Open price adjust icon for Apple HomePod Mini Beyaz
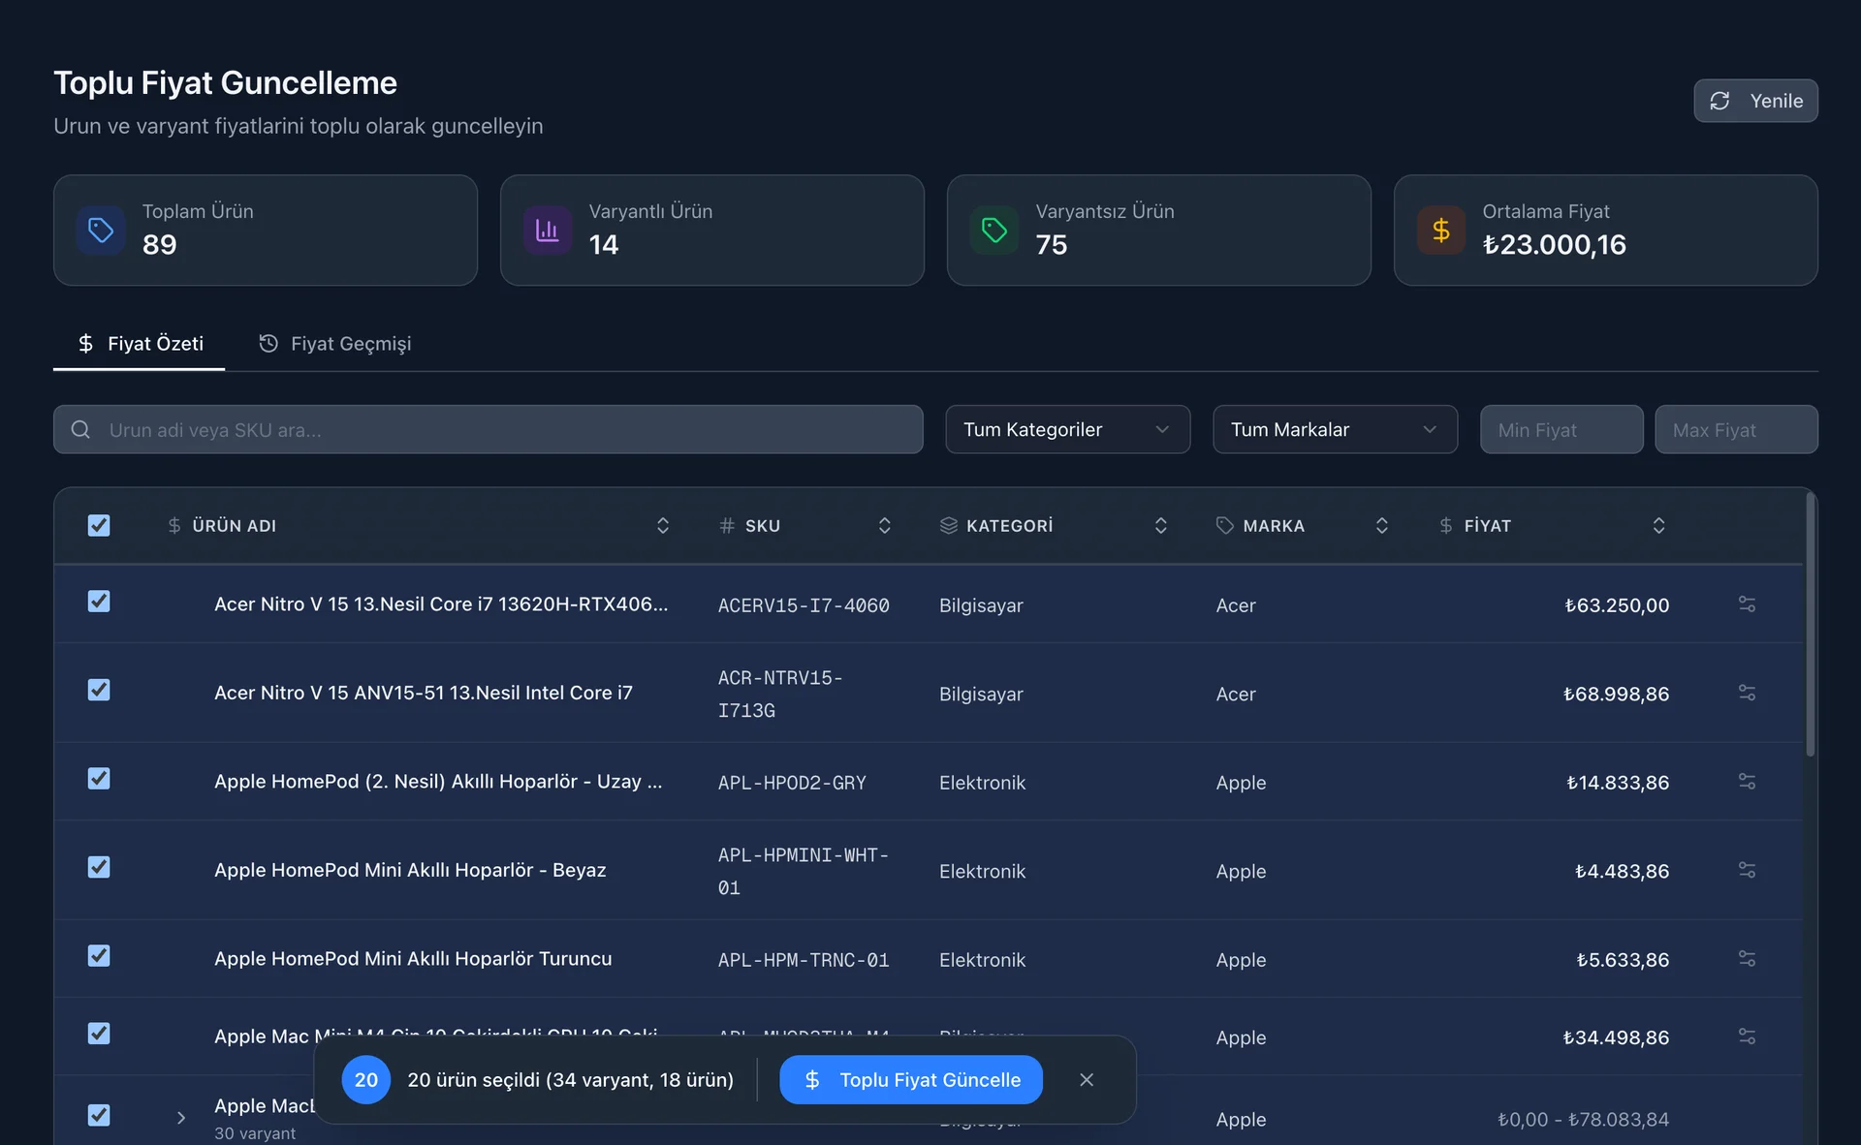This screenshot has height=1145, width=1861. [1747, 870]
